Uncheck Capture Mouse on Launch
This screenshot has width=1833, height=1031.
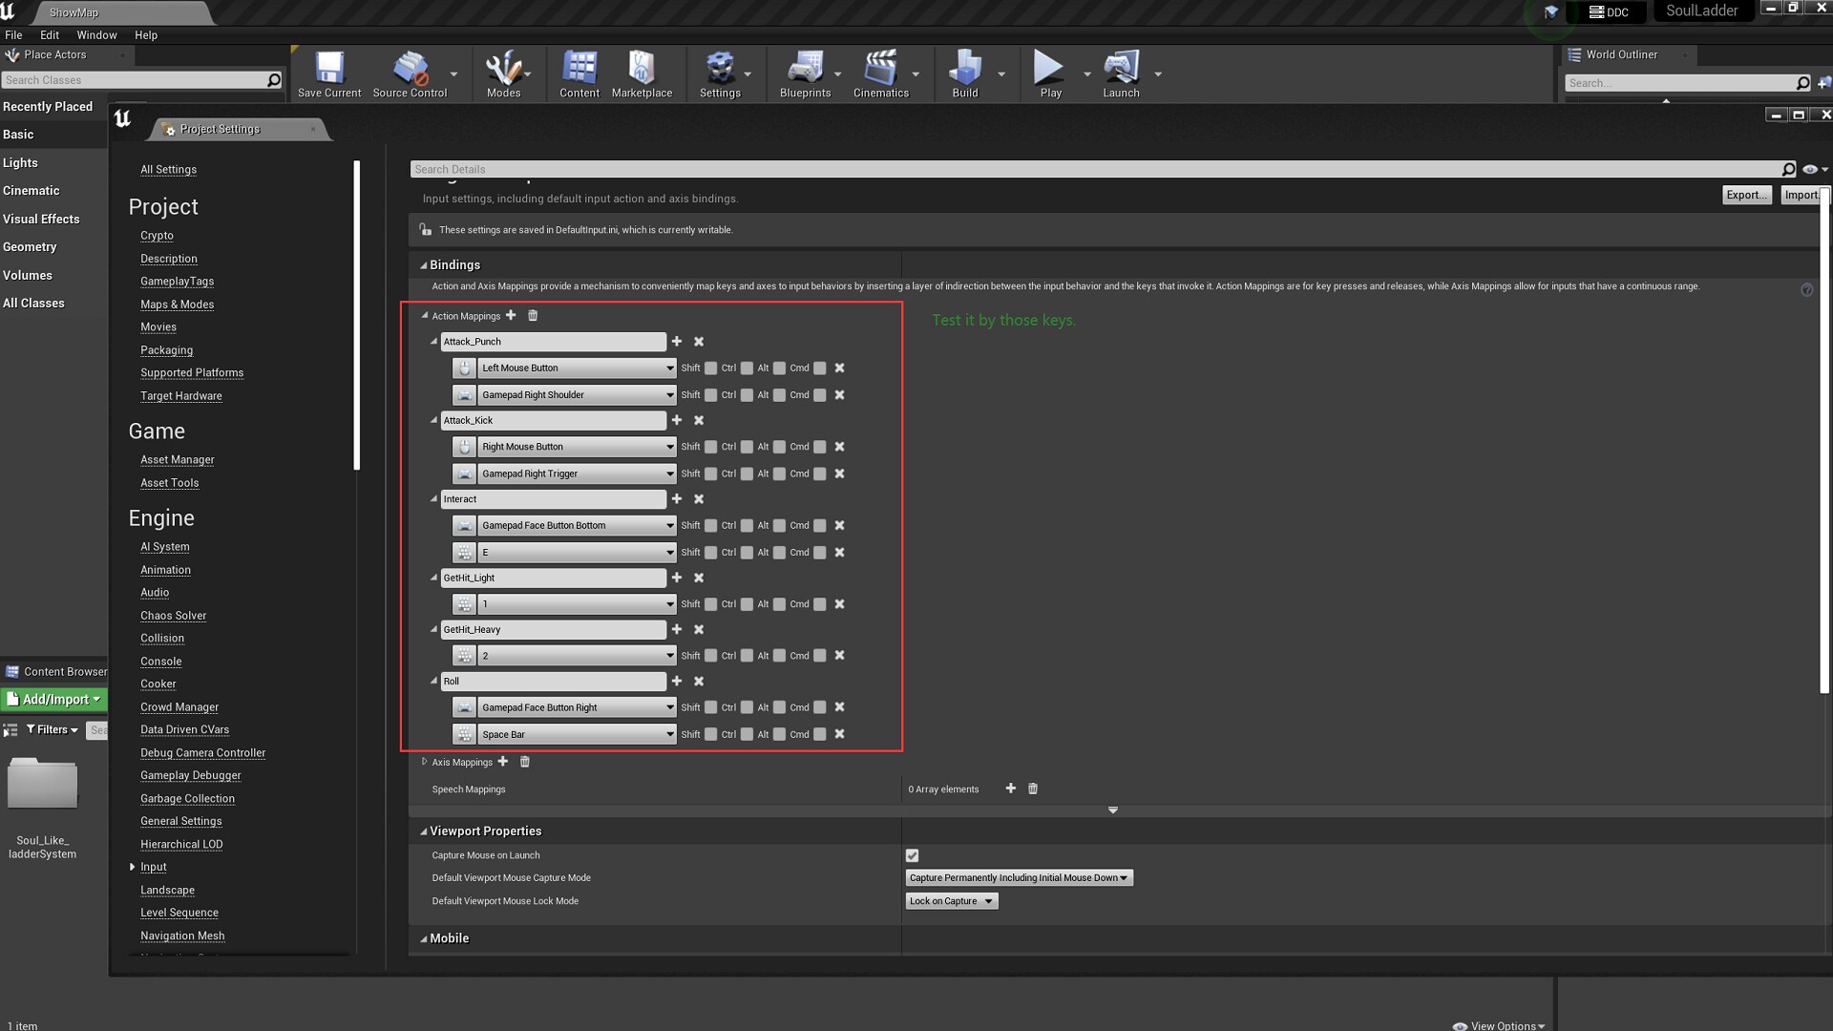pyautogui.click(x=912, y=856)
